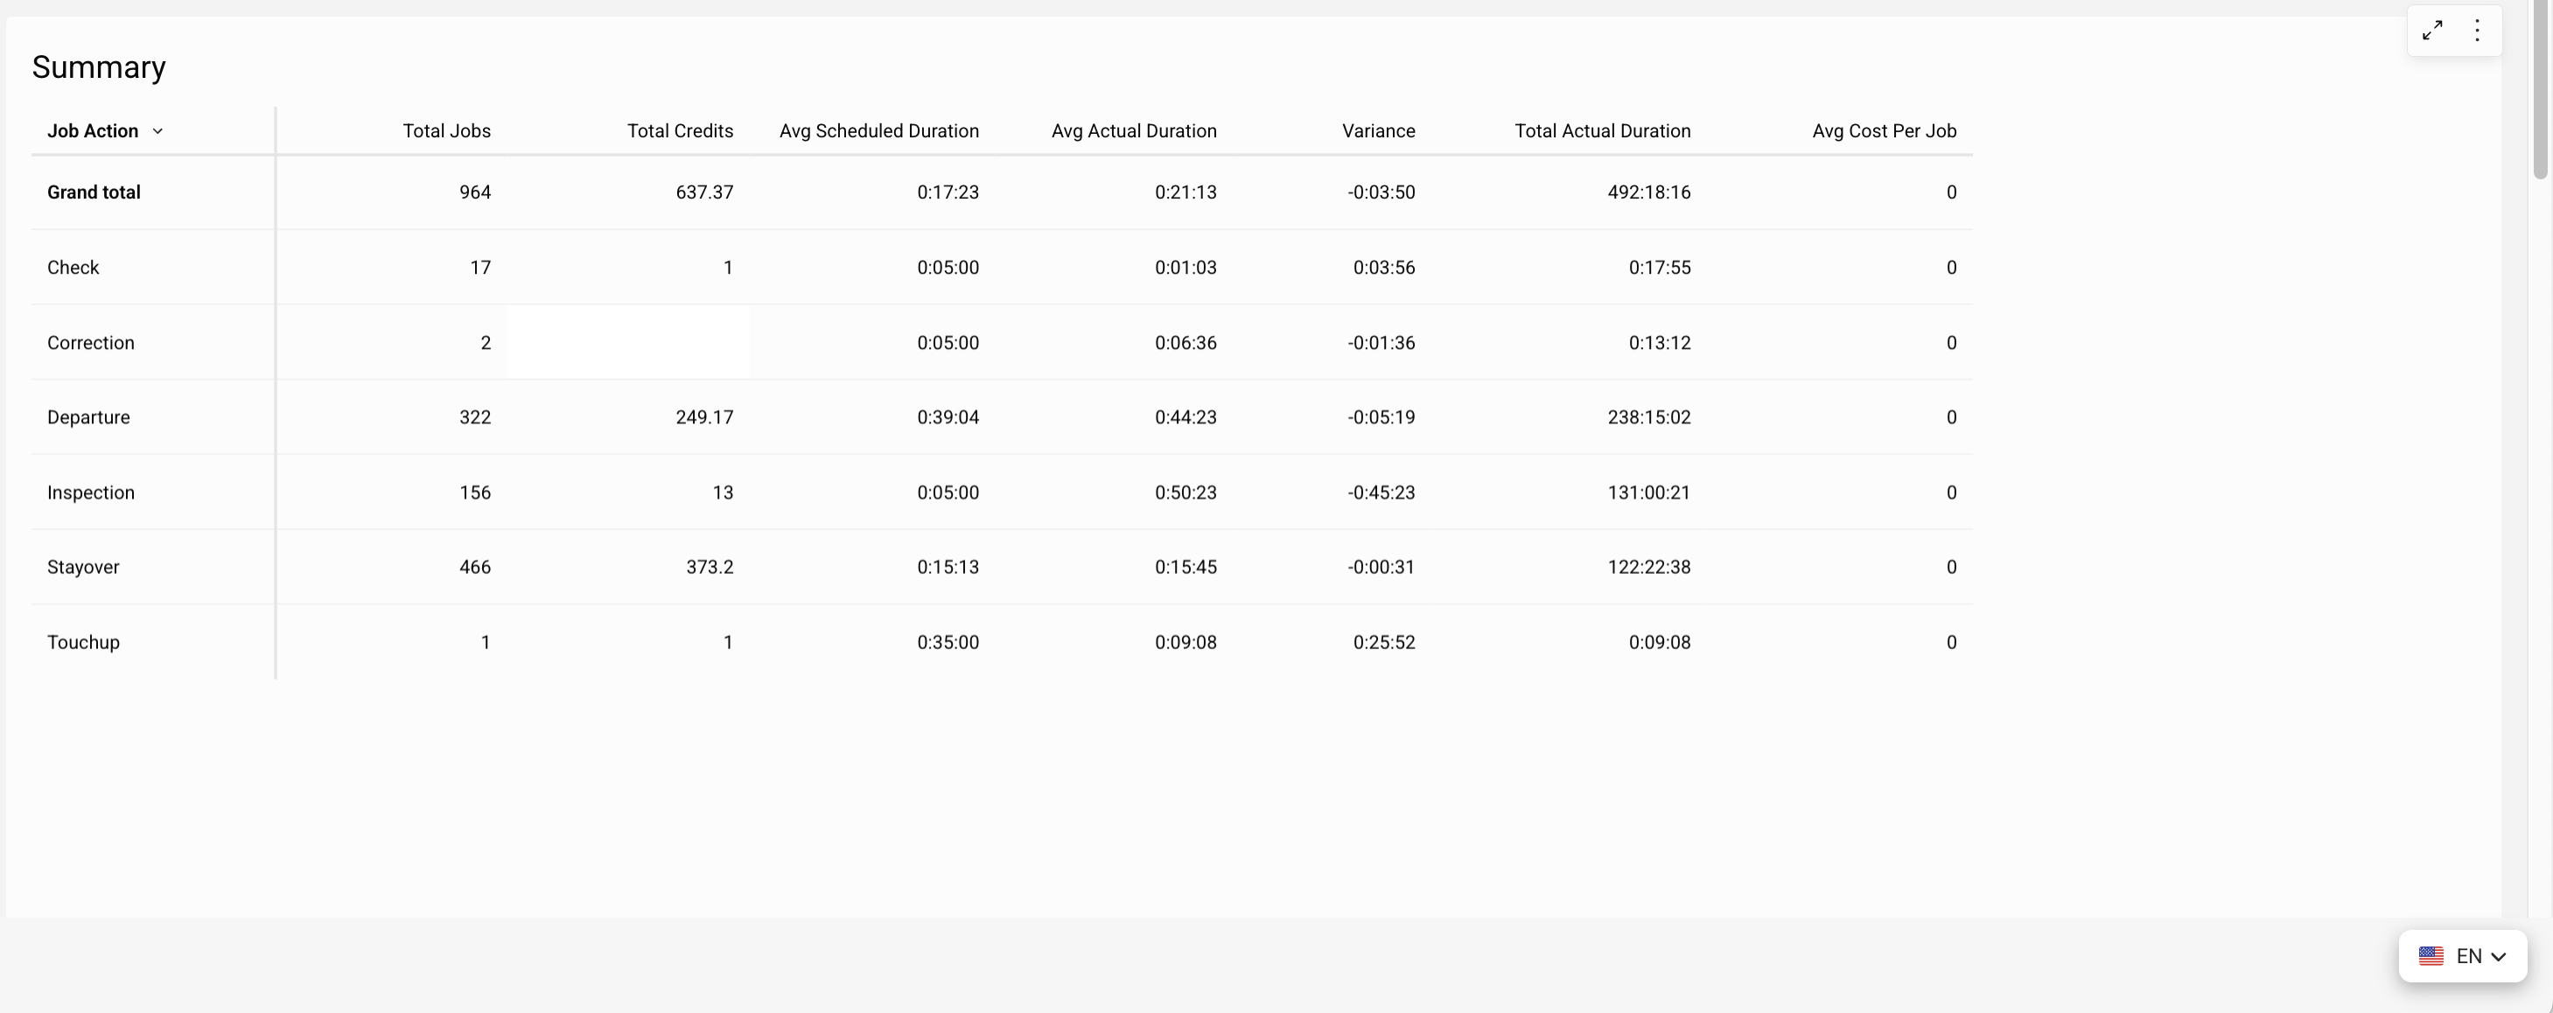Click the Variance column header
The image size is (2553, 1013).
1379,131
